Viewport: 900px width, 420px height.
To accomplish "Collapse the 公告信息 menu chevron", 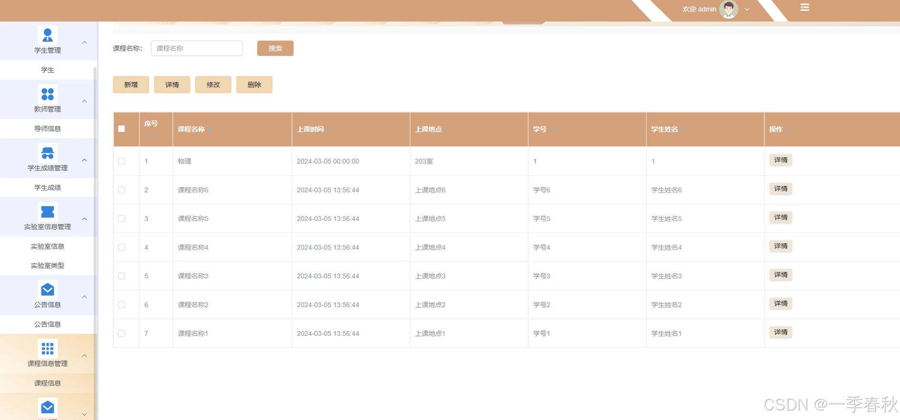I will (84, 297).
